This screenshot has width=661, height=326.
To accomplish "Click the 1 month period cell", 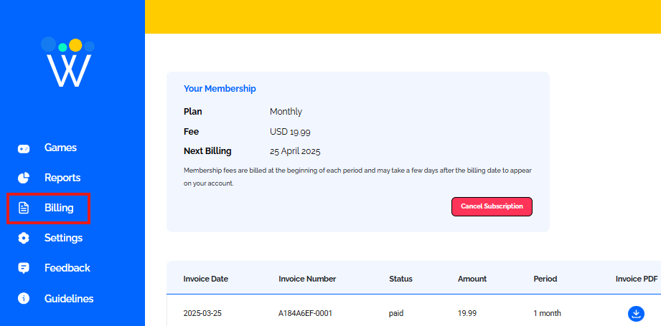I will click(547, 313).
